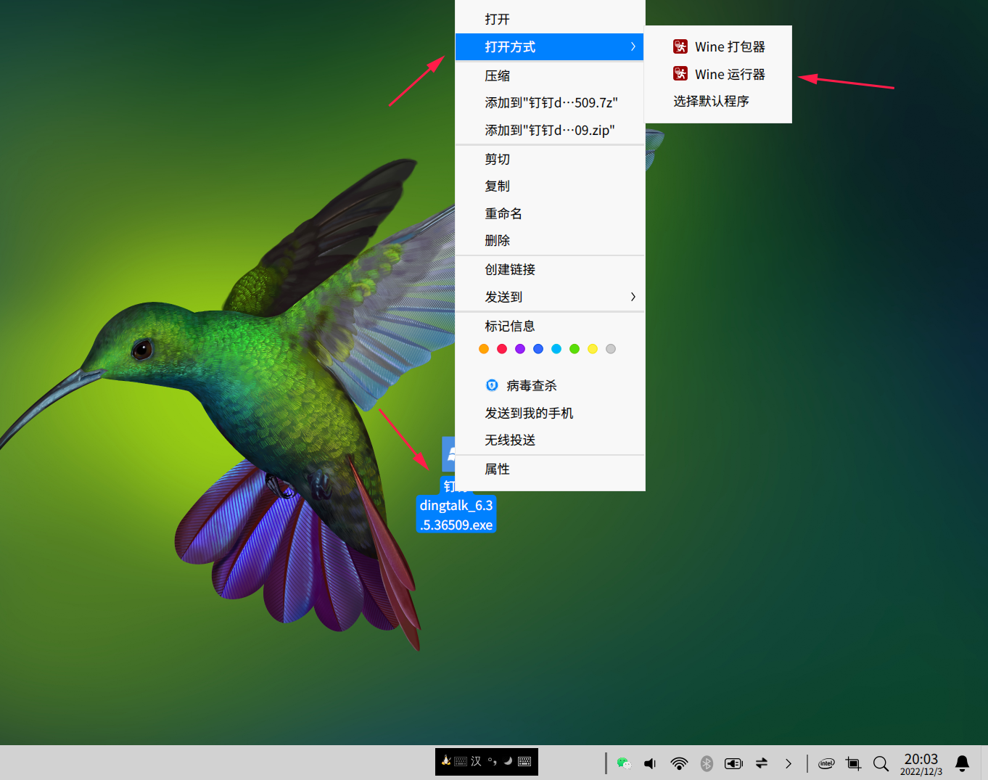Viewport: 988px width, 780px height.
Task: Click the screenshot crop icon
Action: click(853, 763)
